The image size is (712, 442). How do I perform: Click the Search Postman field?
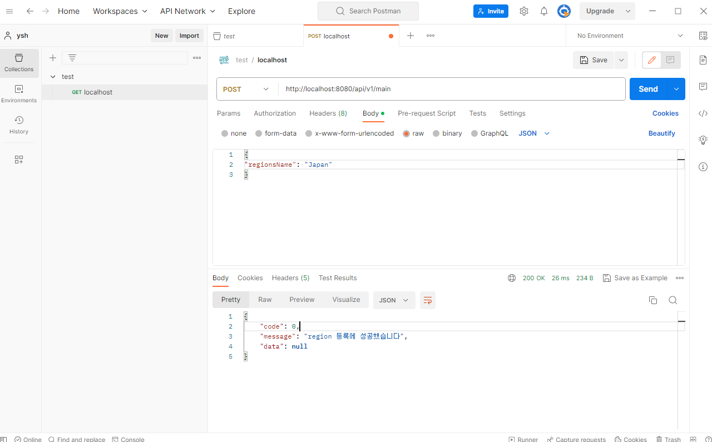[368, 11]
